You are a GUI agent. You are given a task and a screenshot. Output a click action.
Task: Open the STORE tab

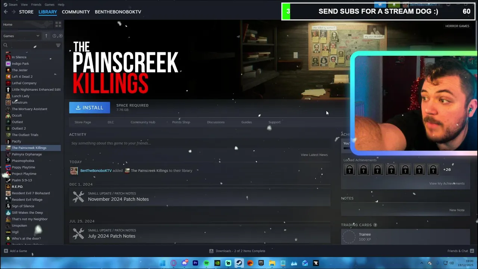pyautogui.click(x=26, y=12)
